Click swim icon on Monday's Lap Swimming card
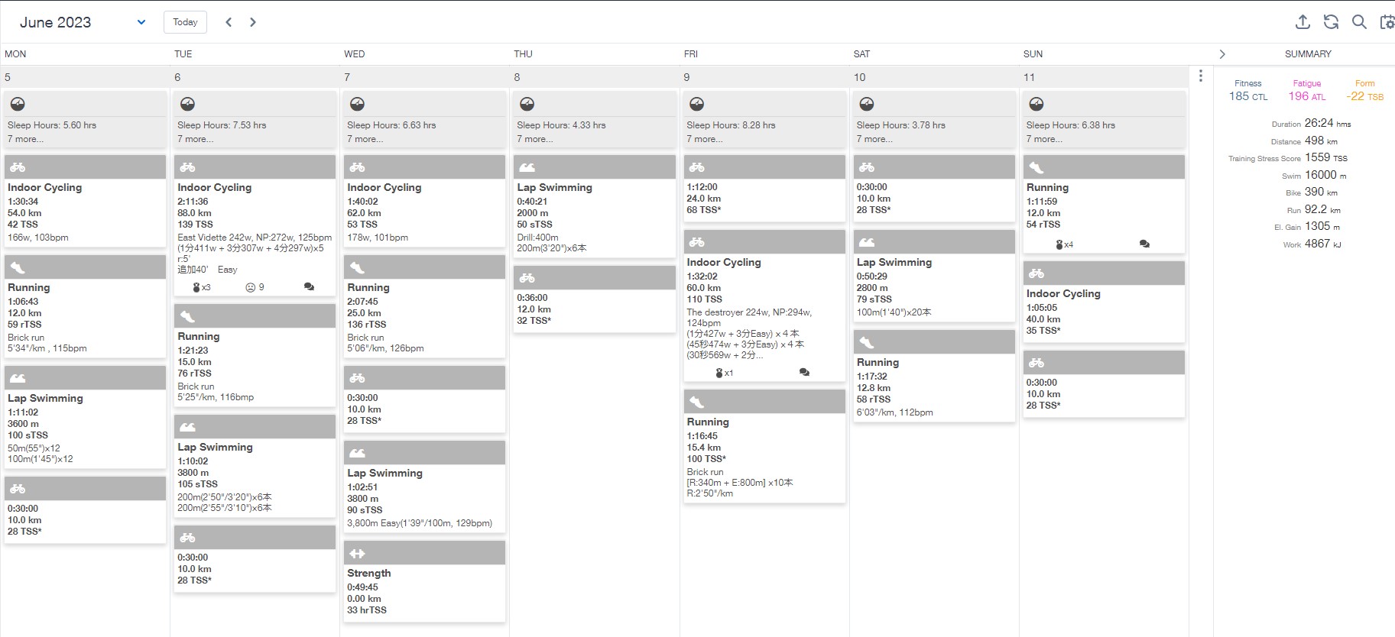 18,378
